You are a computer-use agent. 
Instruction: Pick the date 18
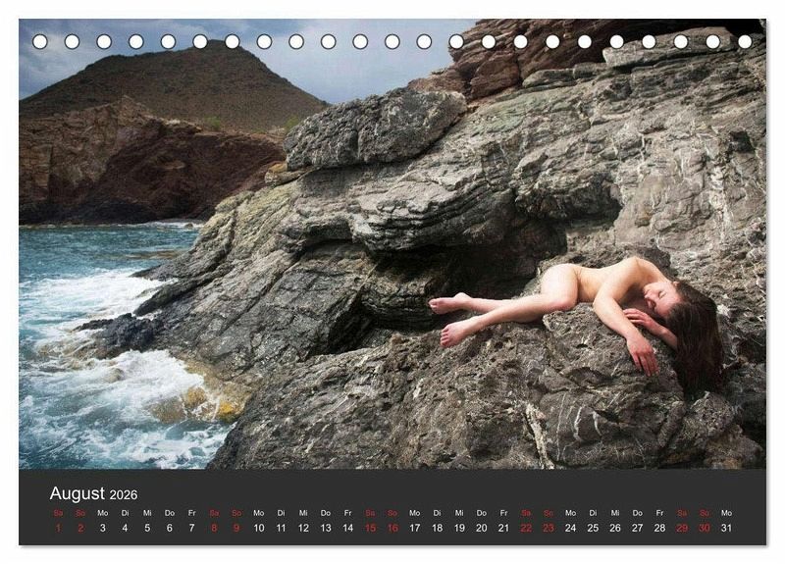click(x=437, y=528)
